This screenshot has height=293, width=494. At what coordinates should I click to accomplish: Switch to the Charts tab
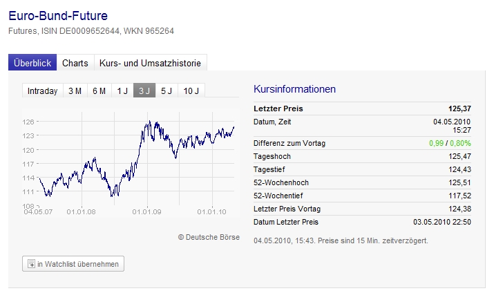(75, 63)
